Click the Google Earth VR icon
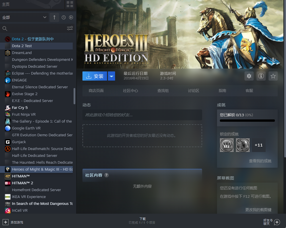Viewport: 286px width, 228px height. (8, 128)
